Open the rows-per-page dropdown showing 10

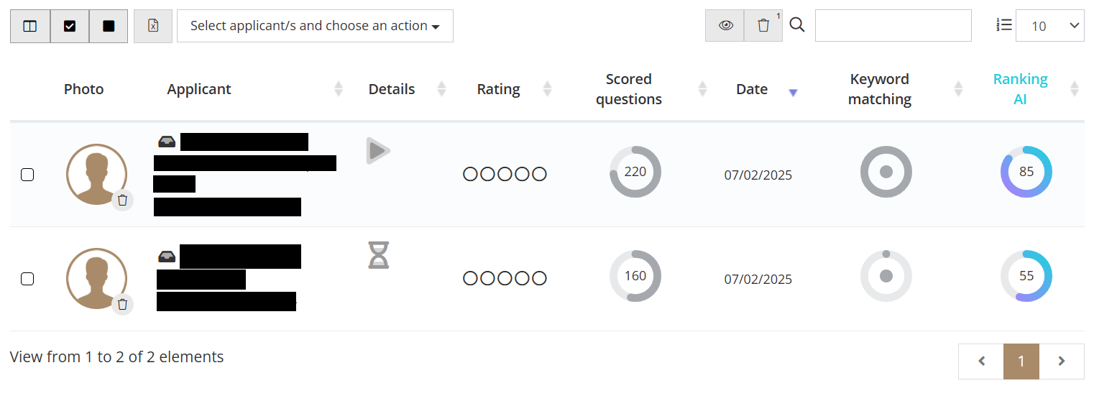pos(1049,26)
